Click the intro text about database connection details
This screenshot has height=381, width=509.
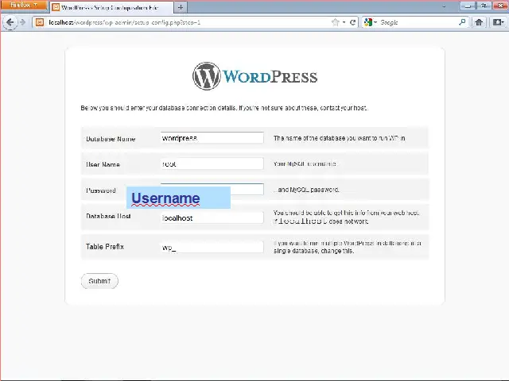[224, 108]
